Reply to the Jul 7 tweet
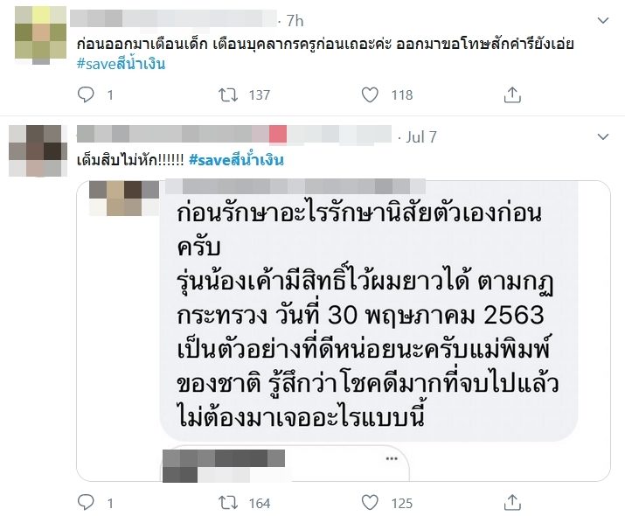 click(x=86, y=502)
